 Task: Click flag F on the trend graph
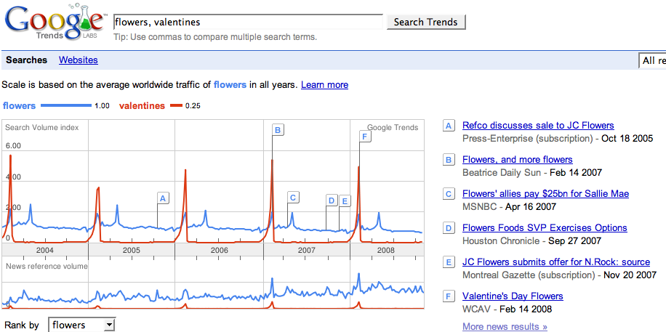click(365, 136)
